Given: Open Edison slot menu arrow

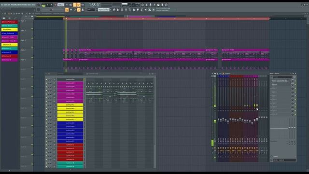Looking at the screenshot, I should pos(271,85).
